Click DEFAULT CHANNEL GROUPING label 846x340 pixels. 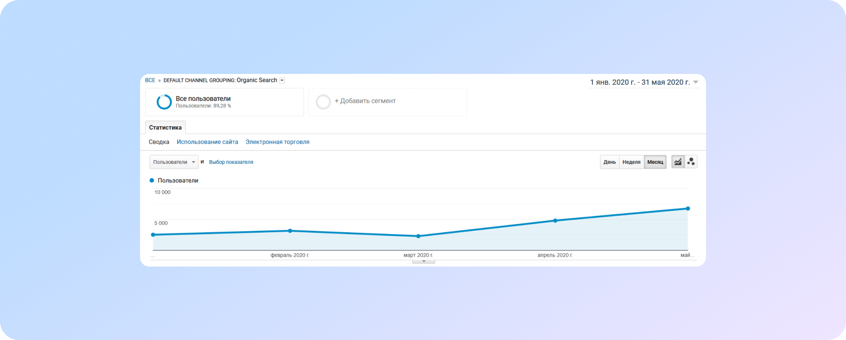click(199, 81)
